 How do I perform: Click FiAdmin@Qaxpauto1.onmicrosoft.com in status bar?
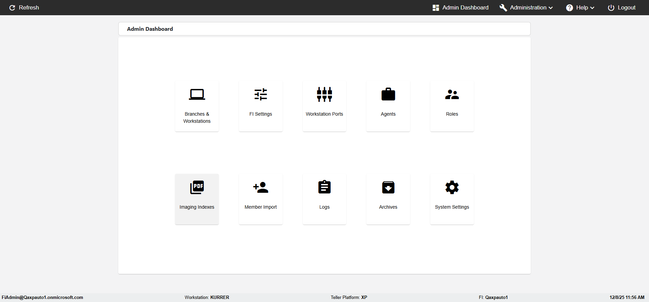[x=42, y=298]
